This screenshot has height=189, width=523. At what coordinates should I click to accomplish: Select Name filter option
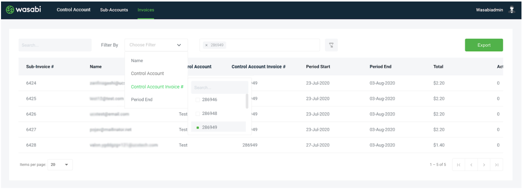tap(137, 60)
